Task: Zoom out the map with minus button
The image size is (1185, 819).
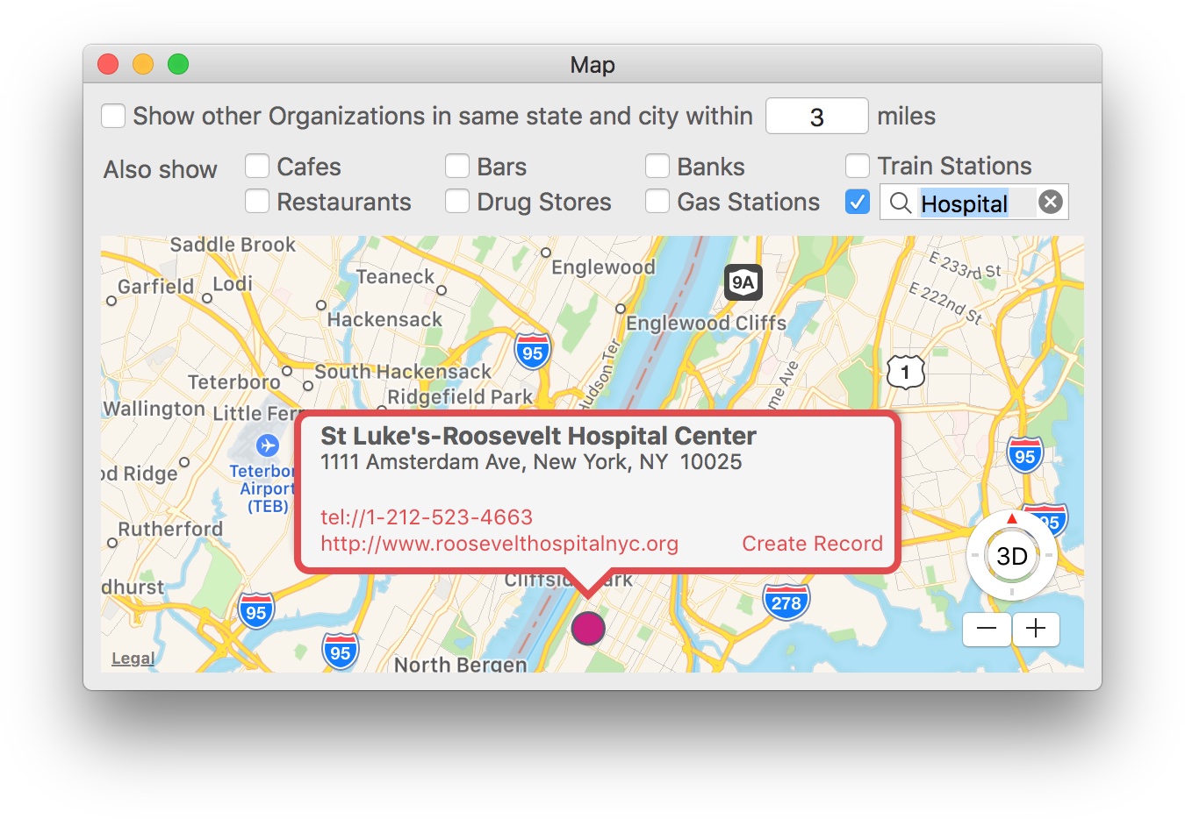Action: [x=987, y=629]
